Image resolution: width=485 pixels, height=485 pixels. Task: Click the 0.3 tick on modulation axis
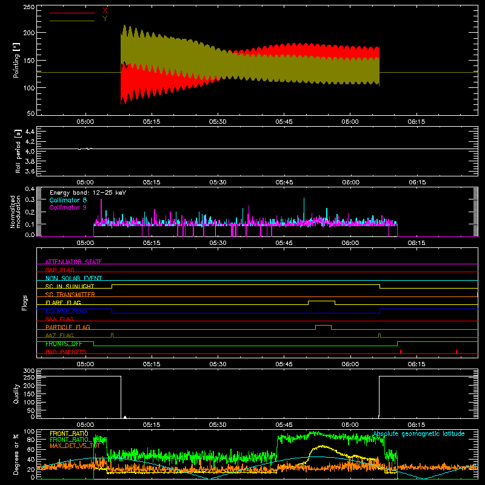click(30, 199)
